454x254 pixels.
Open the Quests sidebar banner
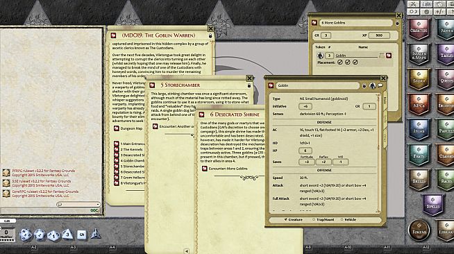click(x=446, y=80)
